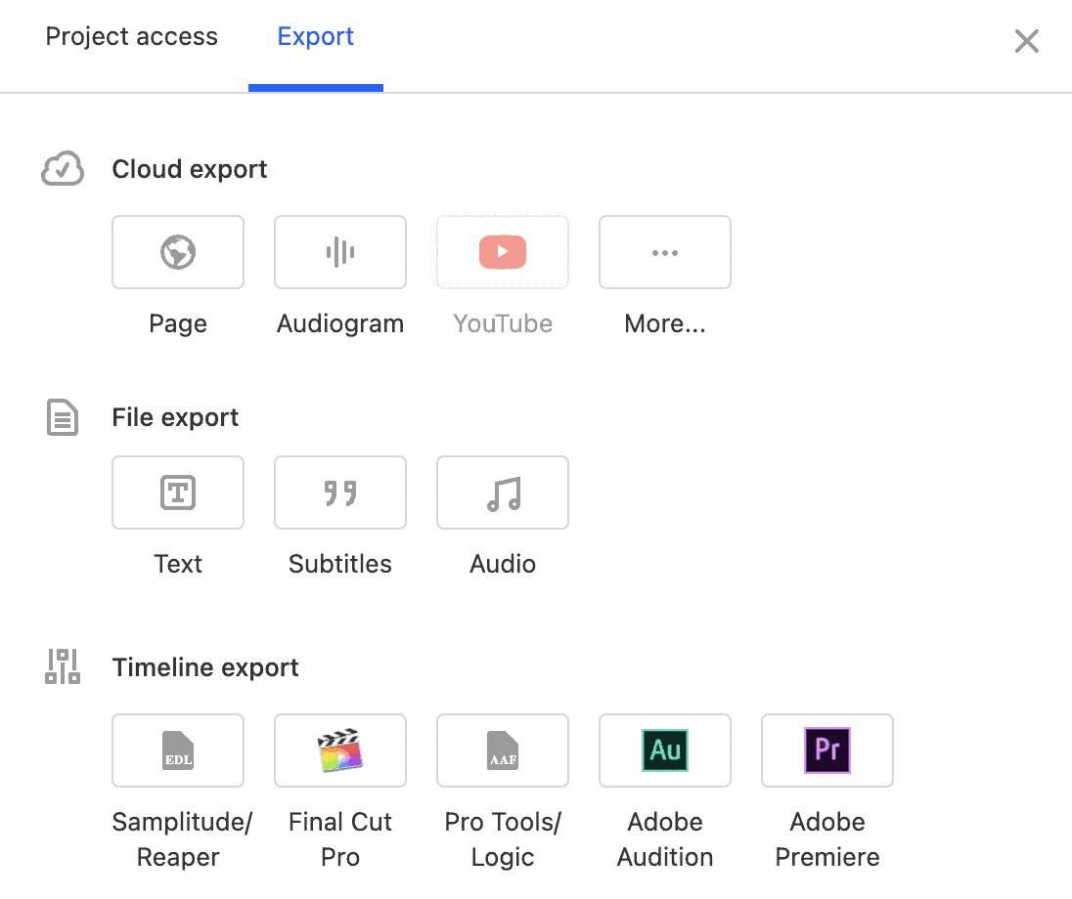The width and height of the screenshot is (1072, 899).
Task: Click the Final Cut Pro label
Action: coord(340,839)
